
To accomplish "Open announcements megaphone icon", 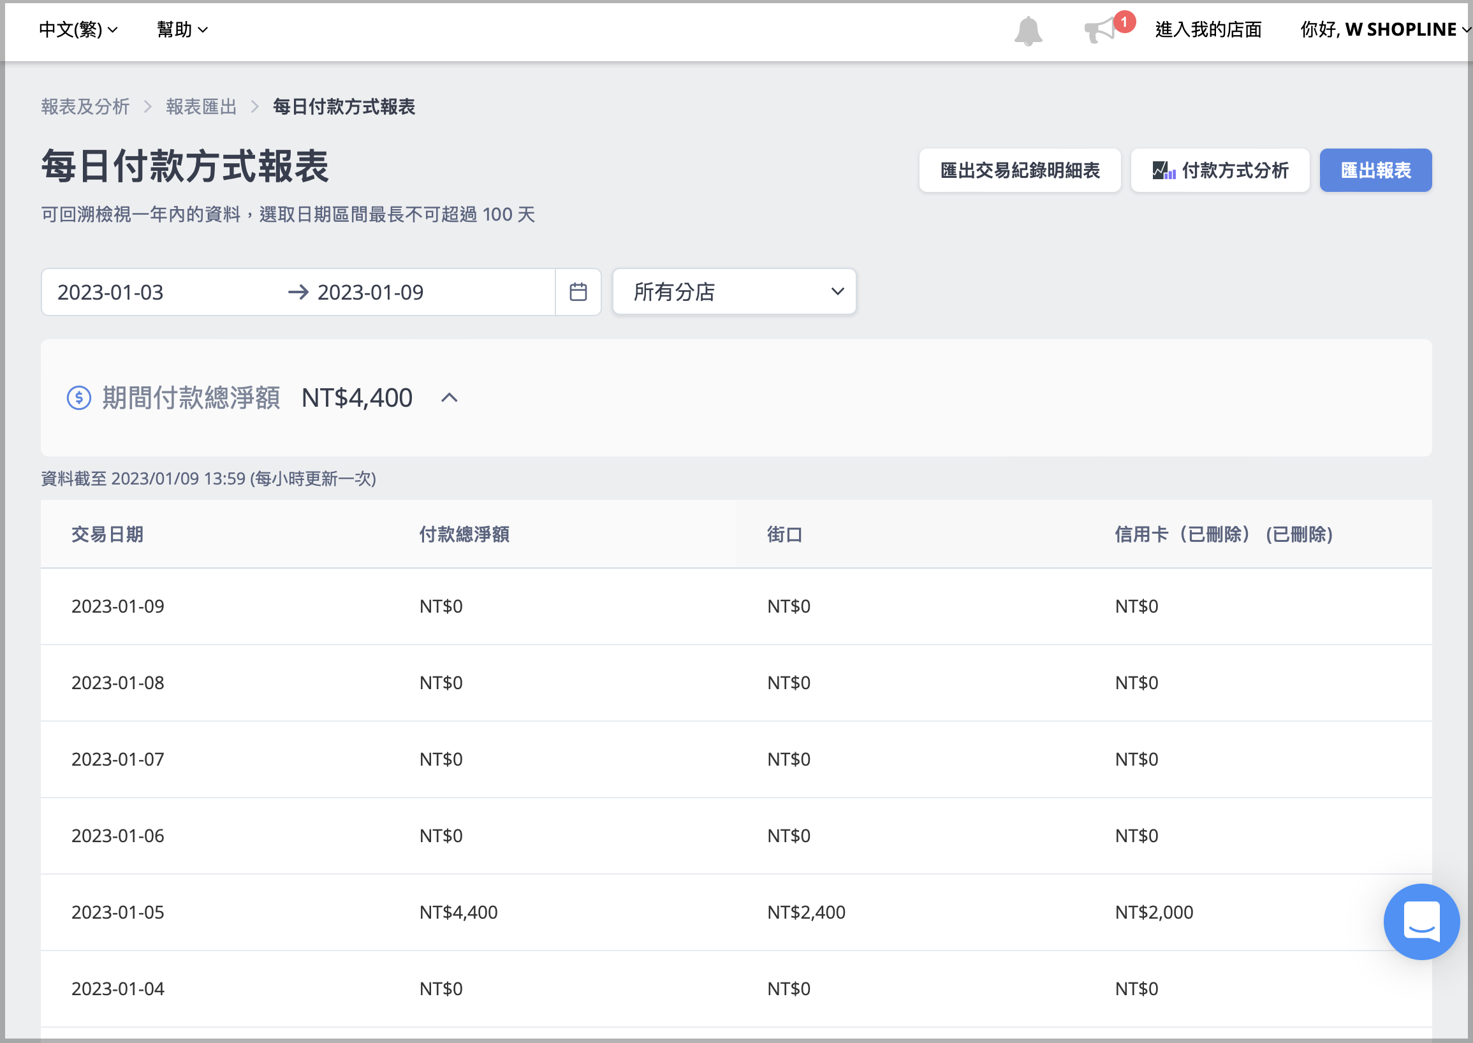I will click(x=1101, y=30).
